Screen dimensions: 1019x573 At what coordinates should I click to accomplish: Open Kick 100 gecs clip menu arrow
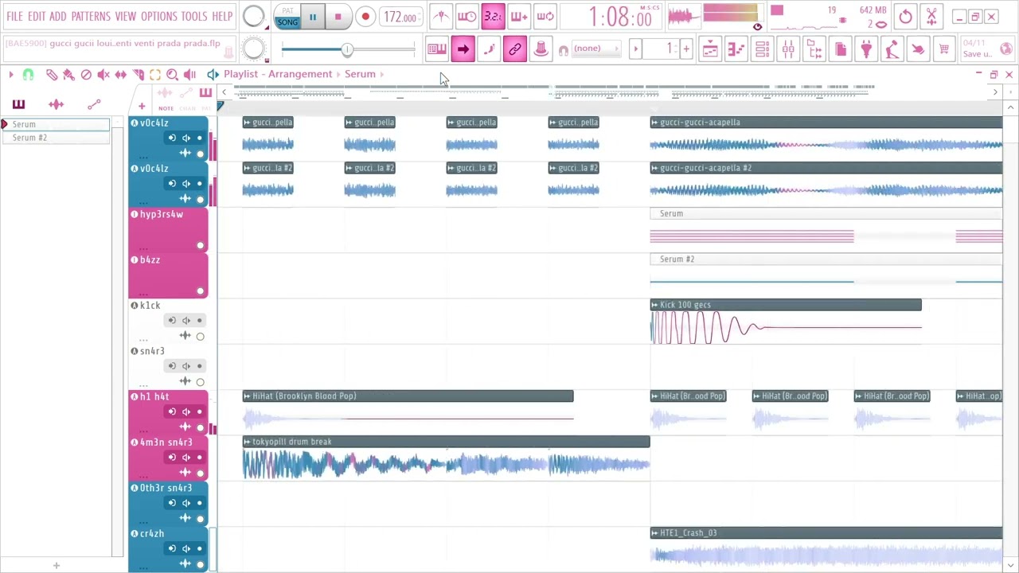(x=654, y=305)
